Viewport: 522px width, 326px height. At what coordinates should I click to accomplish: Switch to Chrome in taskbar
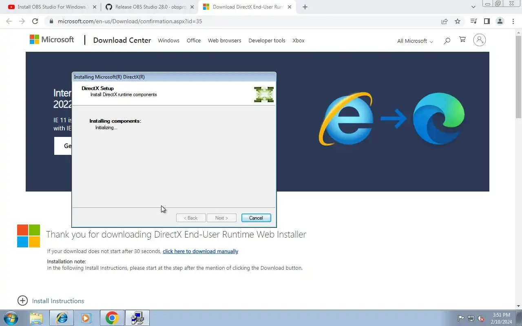coord(112,318)
